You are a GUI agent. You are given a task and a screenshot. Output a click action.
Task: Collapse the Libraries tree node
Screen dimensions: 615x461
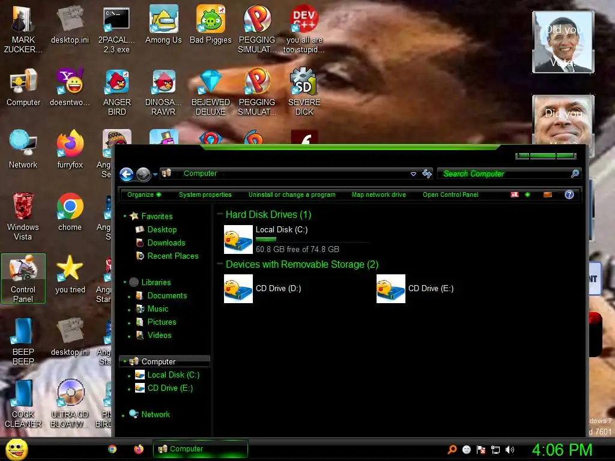(125, 282)
